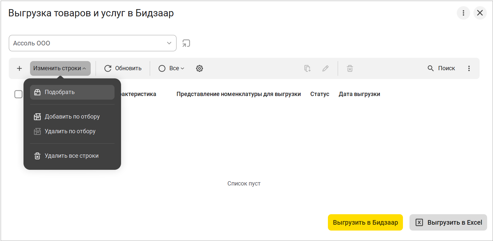Image resolution: width=493 pixels, height=241 pixels.
Task: Open the toolbar three-dots more menu
Action: (x=469, y=69)
